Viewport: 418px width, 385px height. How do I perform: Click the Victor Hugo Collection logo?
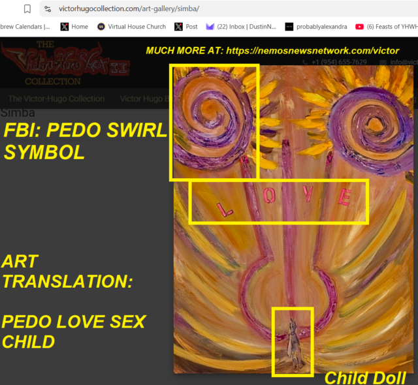tap(65, 63)
